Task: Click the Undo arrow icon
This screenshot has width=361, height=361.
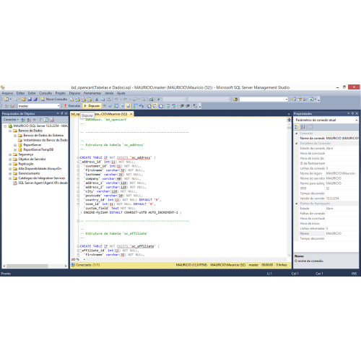Action: pos(116,99)
